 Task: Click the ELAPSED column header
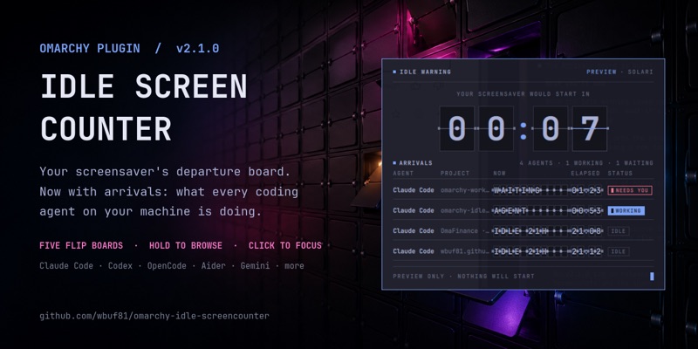(x=585, y=173)
